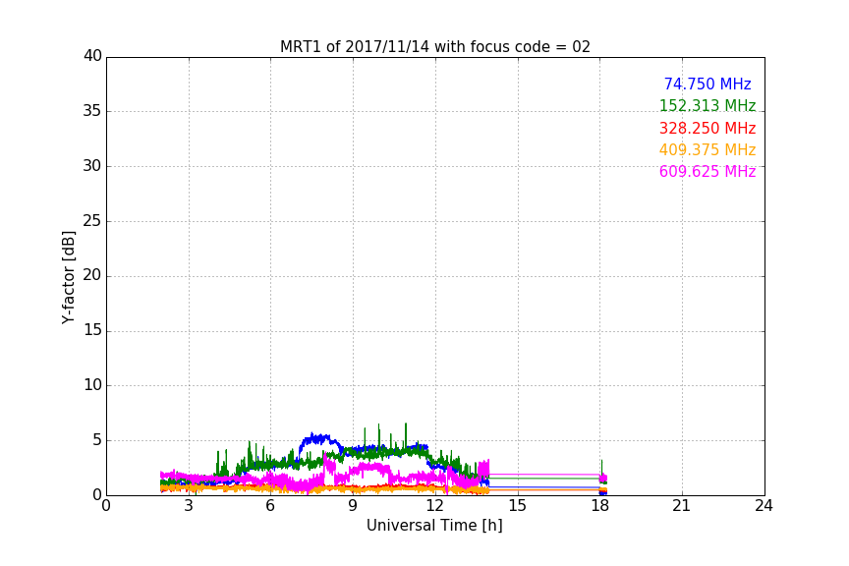Click the x-axis tick label 24
Viewport: 849px width, 566px height.
pyautogui.click(x=764, y=506)
